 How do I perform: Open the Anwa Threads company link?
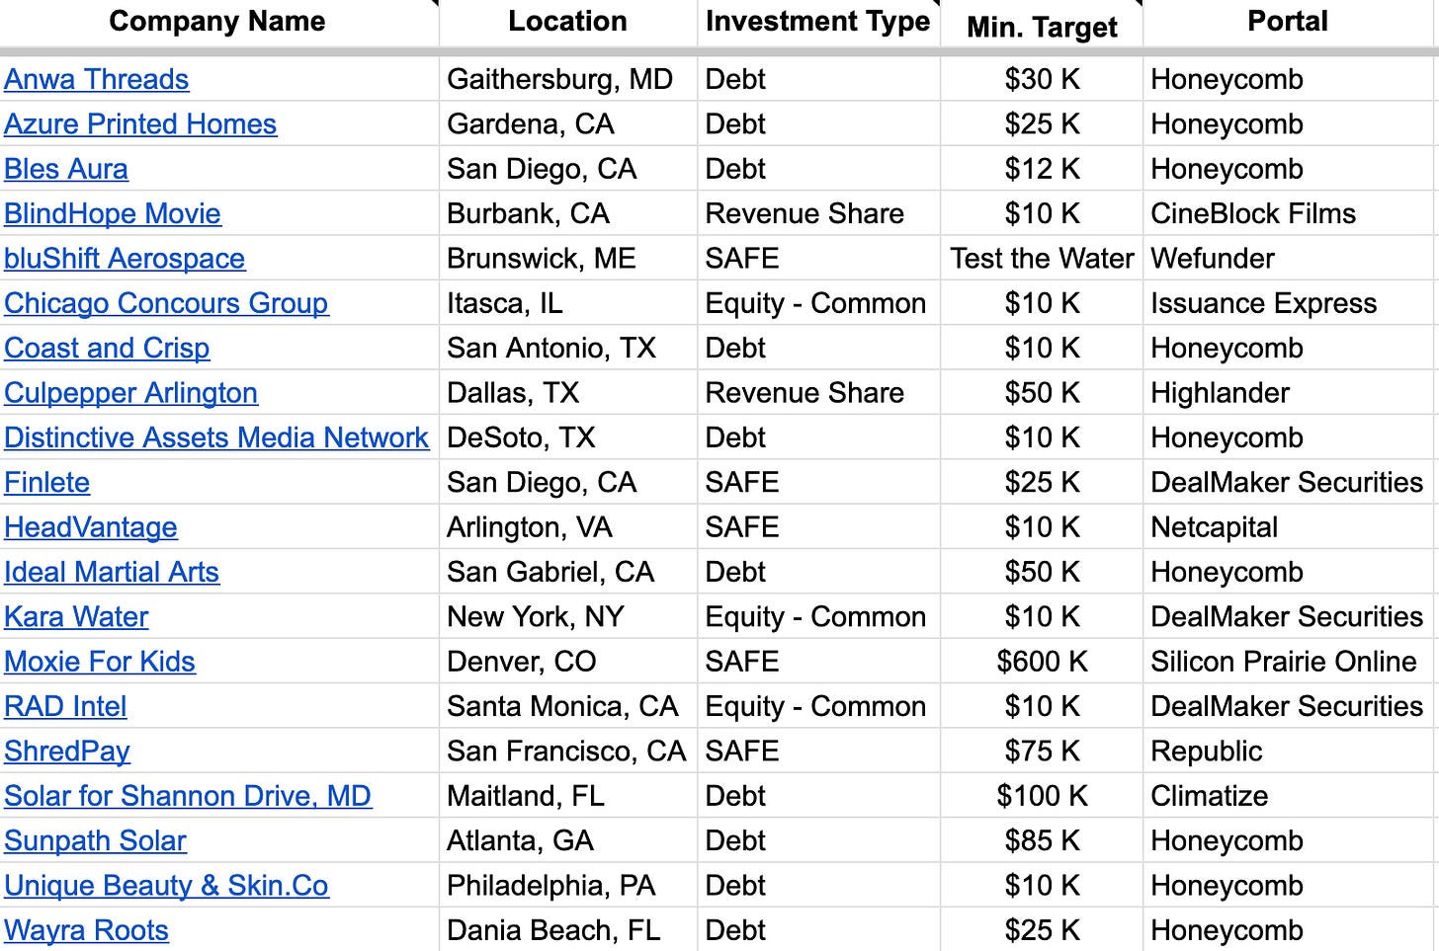[x=96, y=79]
